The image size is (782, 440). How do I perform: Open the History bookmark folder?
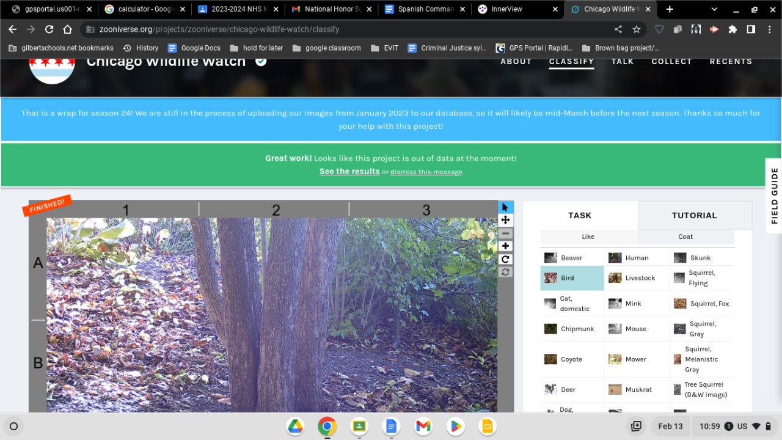coord(141,48)
